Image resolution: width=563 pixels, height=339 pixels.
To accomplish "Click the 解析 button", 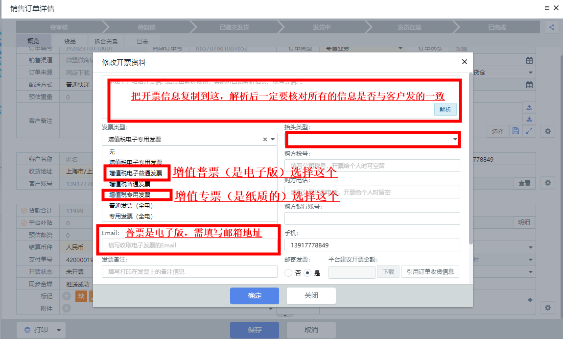I will tap(445, 109).
